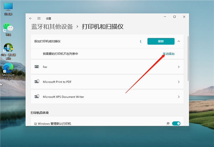The width and height of the screenshot is (214, 147).
Task: Click the 打印机和扫描仪 page title
Action: 103,27
